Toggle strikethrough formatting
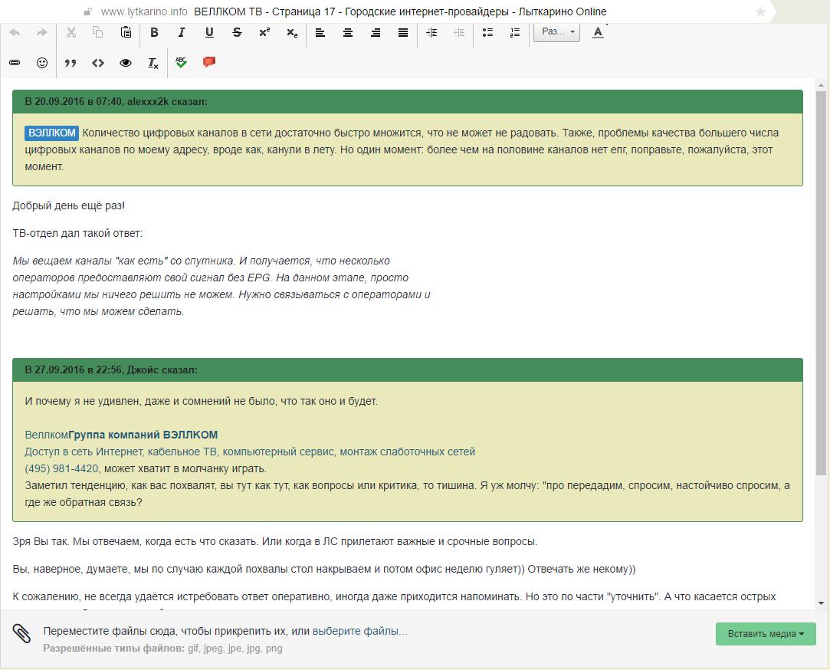The height and width of the screenshot is (670, 830). [x=237, y=33]
